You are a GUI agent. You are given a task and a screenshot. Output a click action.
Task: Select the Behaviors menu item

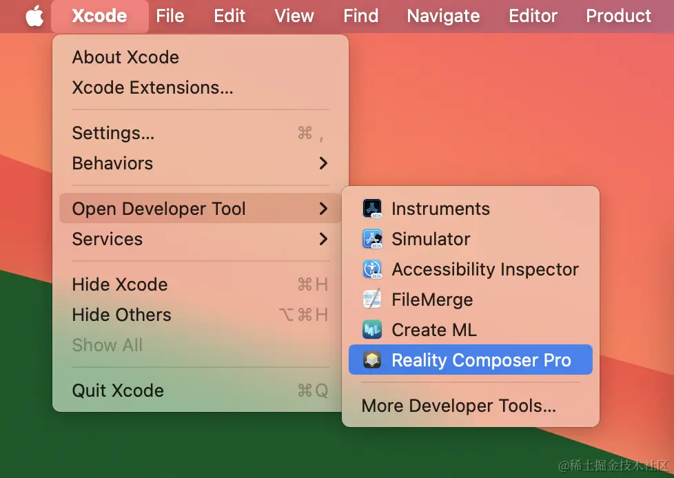(x=201, y=163)
